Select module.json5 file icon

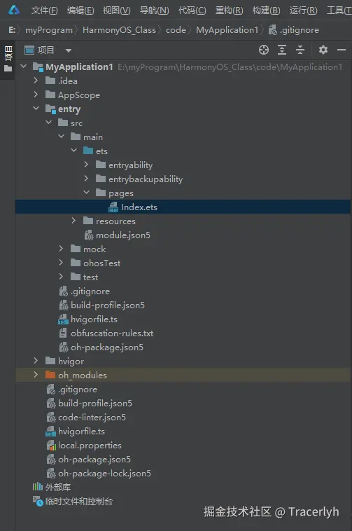(x=89, y=235)
